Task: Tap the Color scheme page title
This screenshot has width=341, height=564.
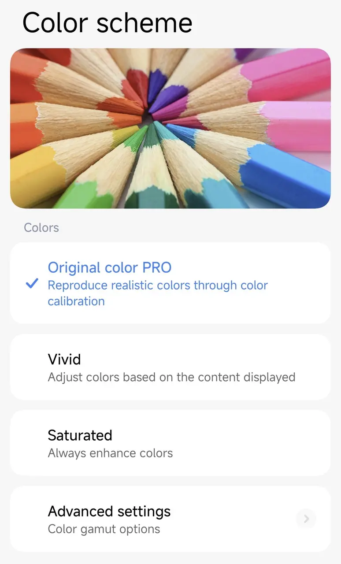Action: click(107, 23)
